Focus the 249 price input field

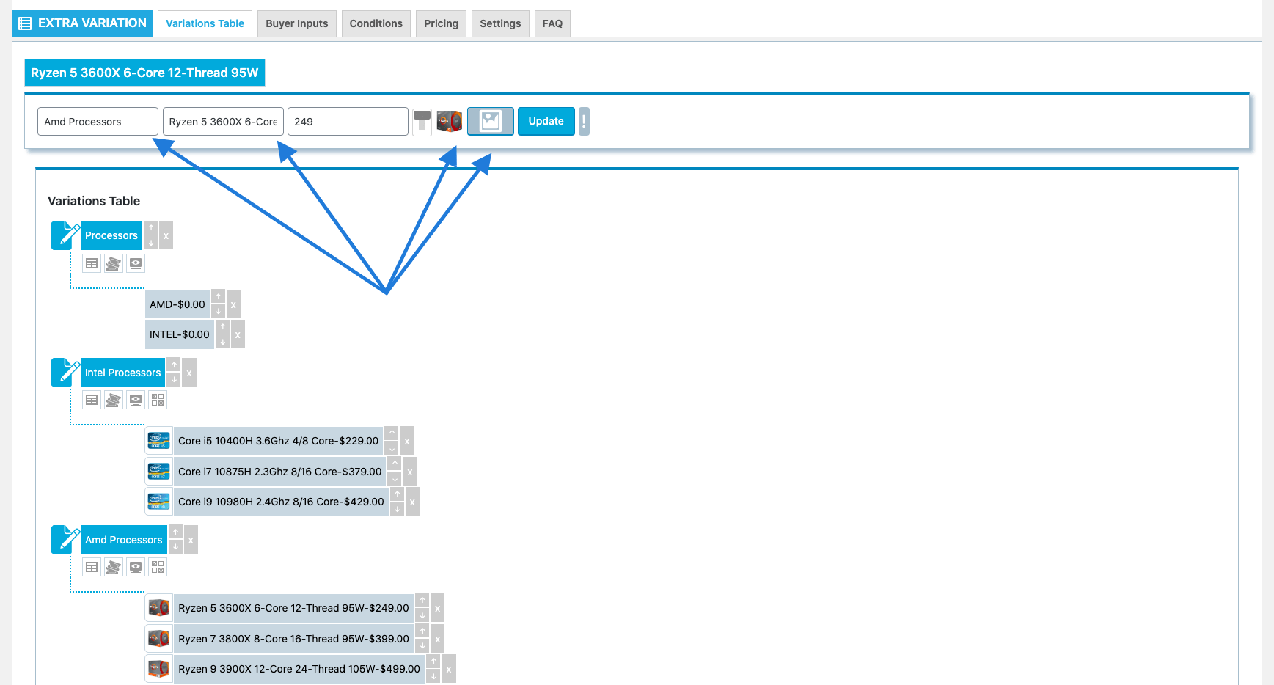(348, 122)
